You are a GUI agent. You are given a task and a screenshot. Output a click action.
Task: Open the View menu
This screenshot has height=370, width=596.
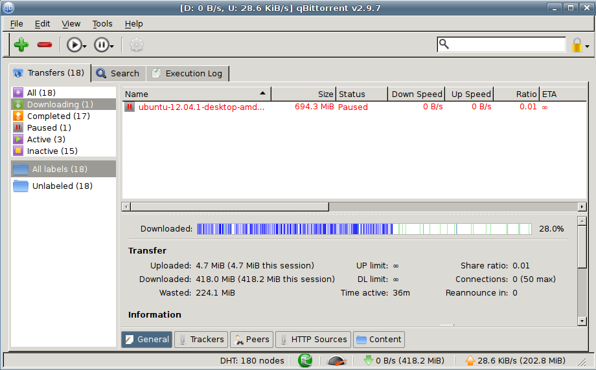point(71,23)
